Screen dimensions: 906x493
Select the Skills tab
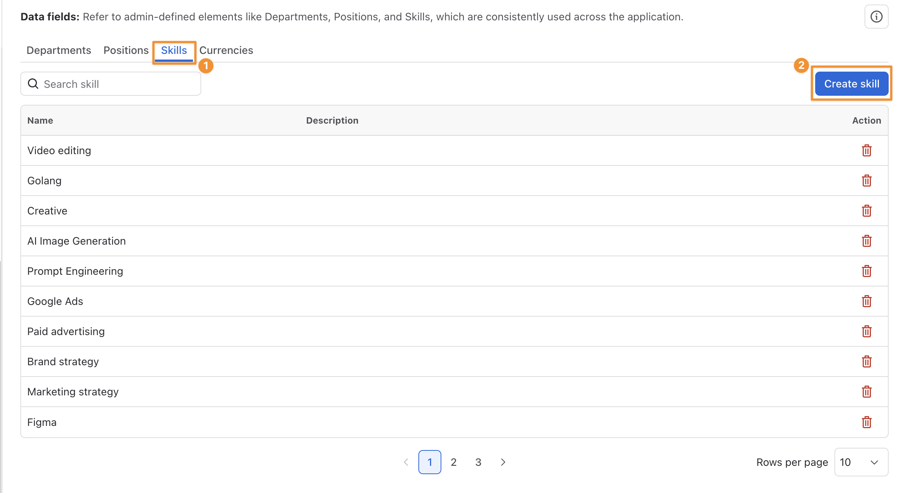pos(174,50)
